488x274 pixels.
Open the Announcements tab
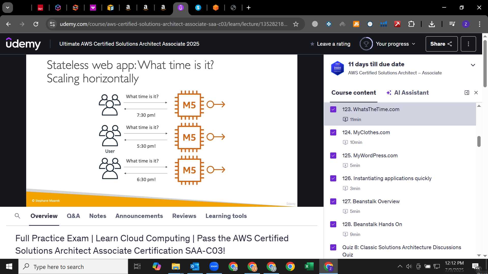coord(139,216)
